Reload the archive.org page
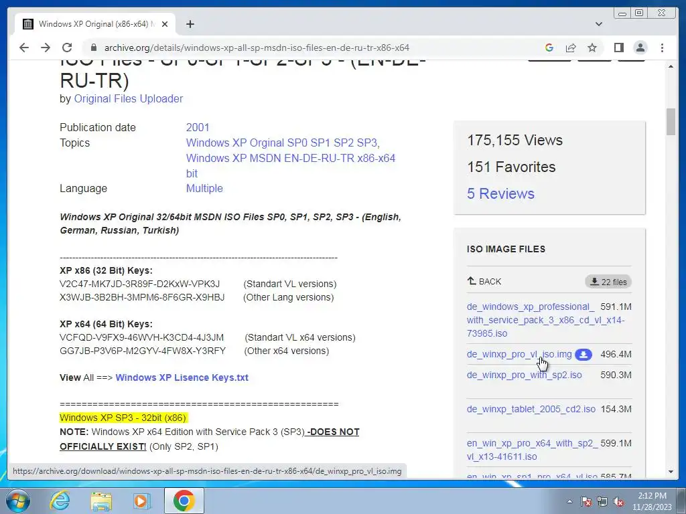 (67, 48)
